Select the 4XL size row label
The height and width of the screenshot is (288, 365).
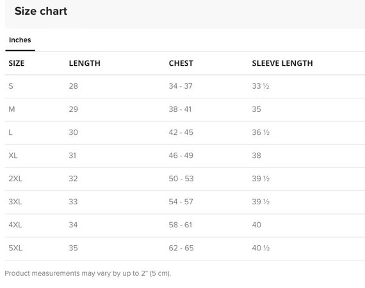[15, 225]
